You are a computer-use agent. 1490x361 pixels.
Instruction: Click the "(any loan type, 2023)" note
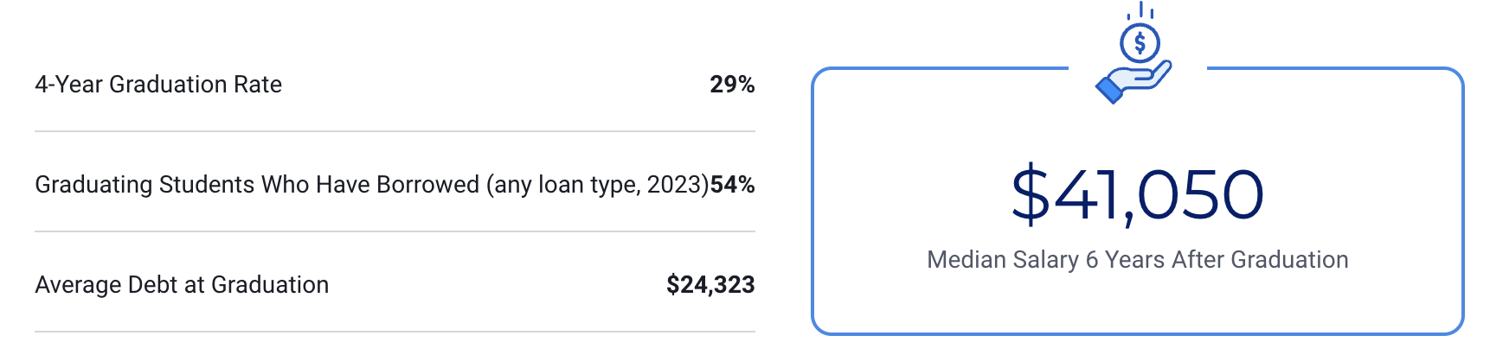[597, 185]
